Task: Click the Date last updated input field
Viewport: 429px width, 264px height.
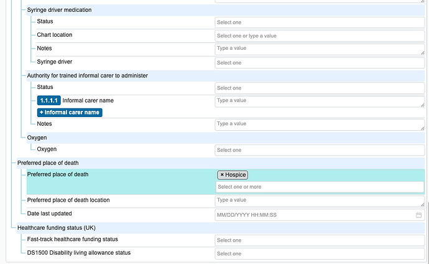Action: point(320,215)
